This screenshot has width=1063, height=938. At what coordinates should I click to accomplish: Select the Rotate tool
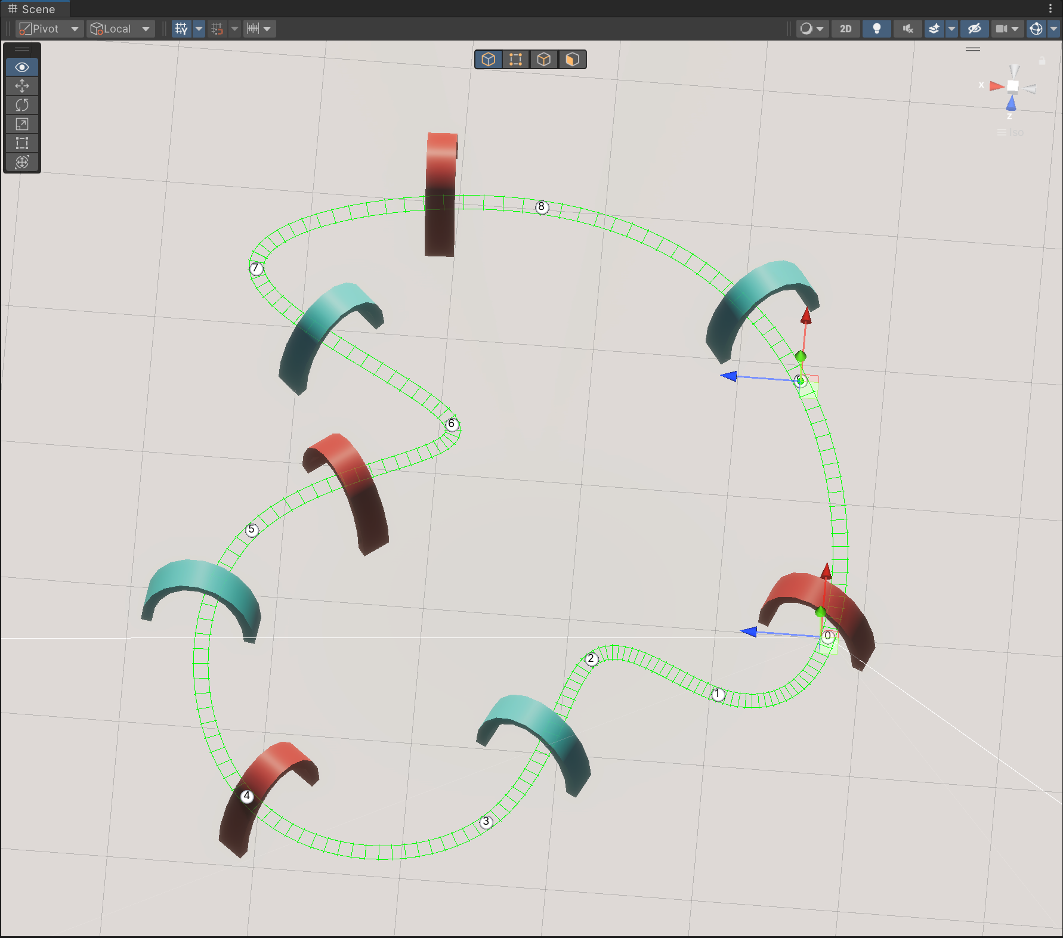pyautogui.click(x=22, y=105)
